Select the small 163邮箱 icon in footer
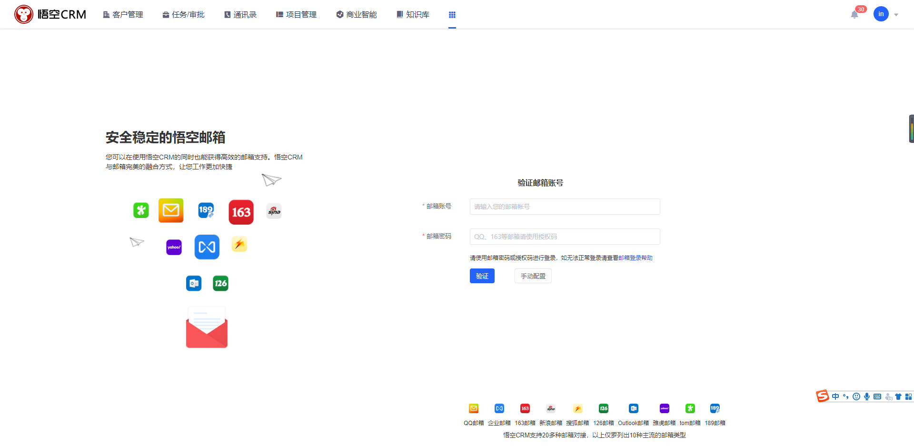The height and width of the screenshot is (446, 914). point(525,408)
